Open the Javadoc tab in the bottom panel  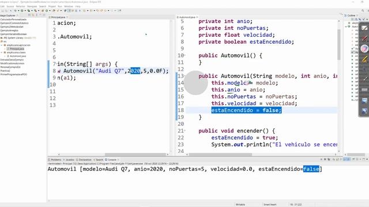(69, 160)
